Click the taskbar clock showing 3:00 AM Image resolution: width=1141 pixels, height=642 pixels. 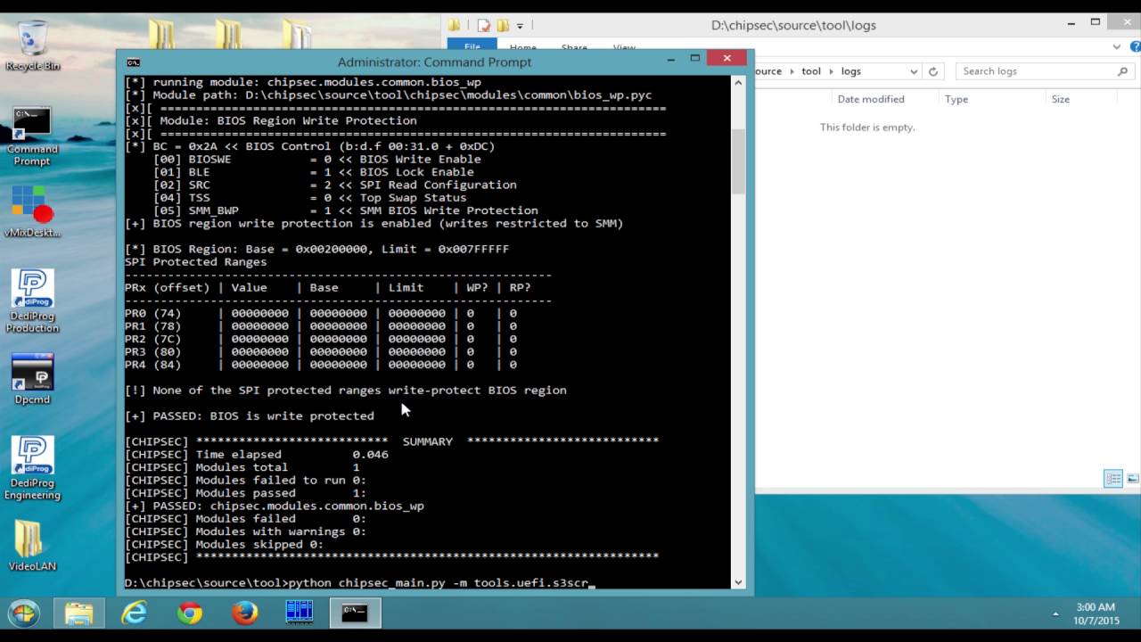tap(1096, 613)
